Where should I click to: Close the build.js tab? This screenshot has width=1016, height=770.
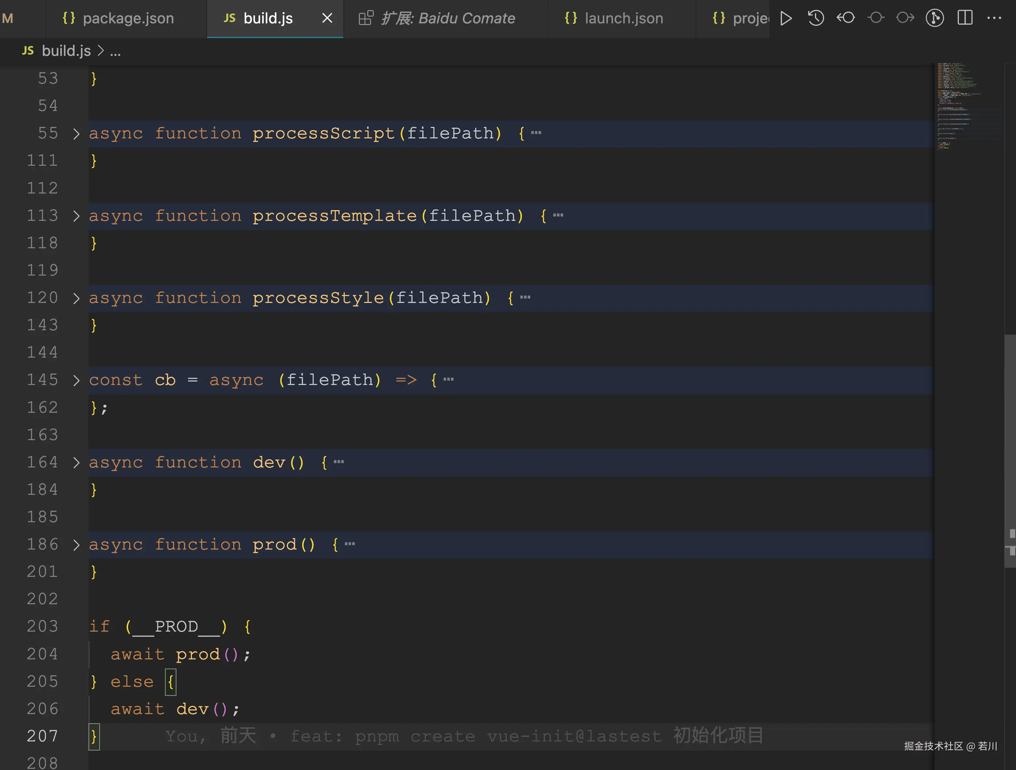(x=327, y=18)
